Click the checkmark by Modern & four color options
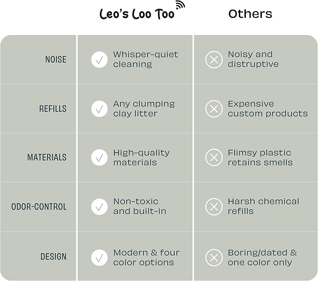The image size is (318, 281). (99, 257)
